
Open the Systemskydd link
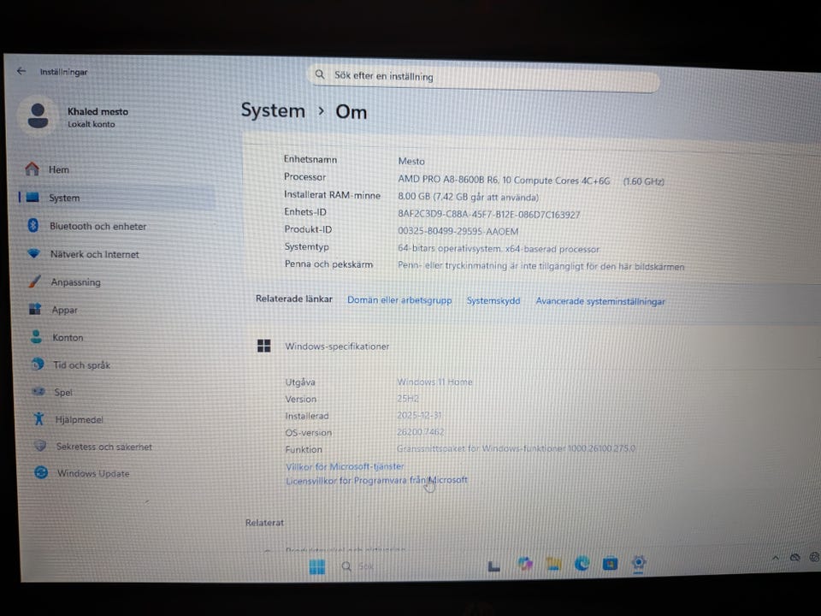[493, 300]
